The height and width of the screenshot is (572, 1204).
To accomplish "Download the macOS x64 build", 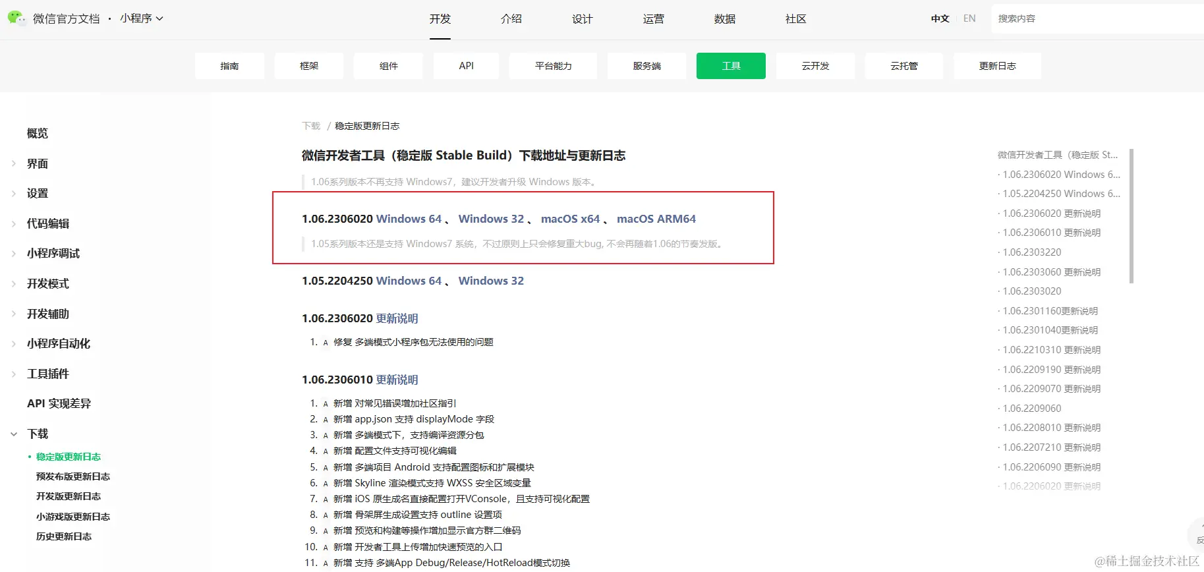I will coord(571,219).
